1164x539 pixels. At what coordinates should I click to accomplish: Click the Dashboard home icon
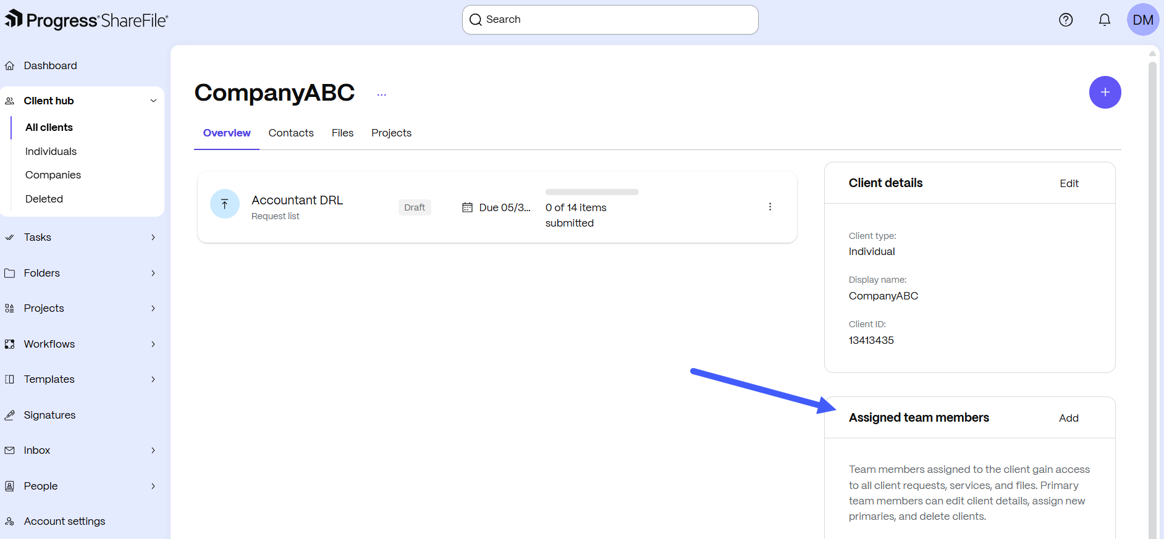[10, 65]
